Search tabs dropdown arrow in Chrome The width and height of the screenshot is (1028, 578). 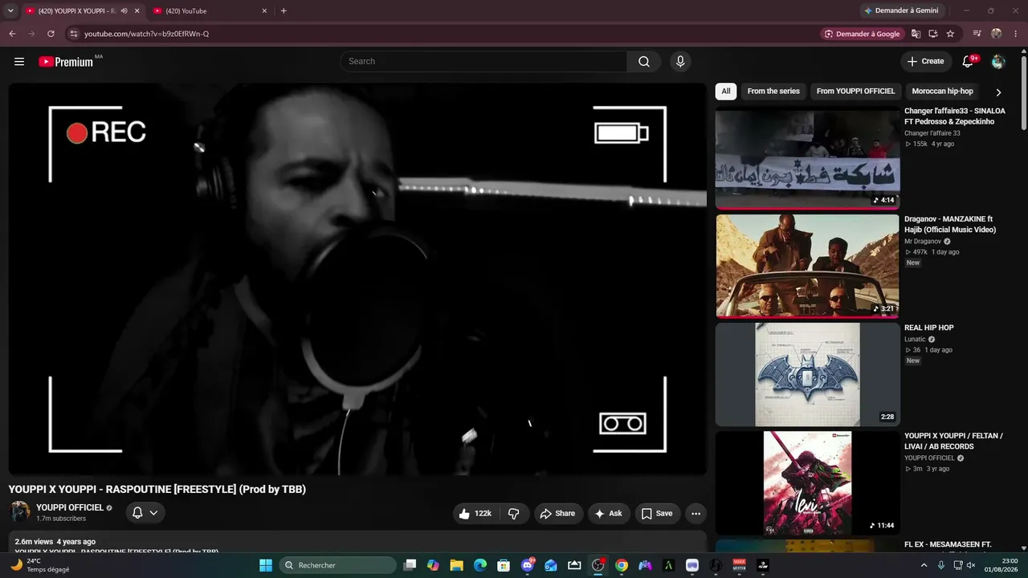click(x=10, y=11)
